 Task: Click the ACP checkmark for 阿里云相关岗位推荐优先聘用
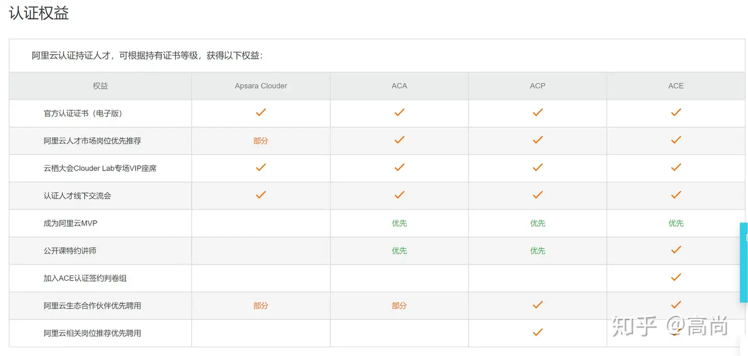click(538, 332)
